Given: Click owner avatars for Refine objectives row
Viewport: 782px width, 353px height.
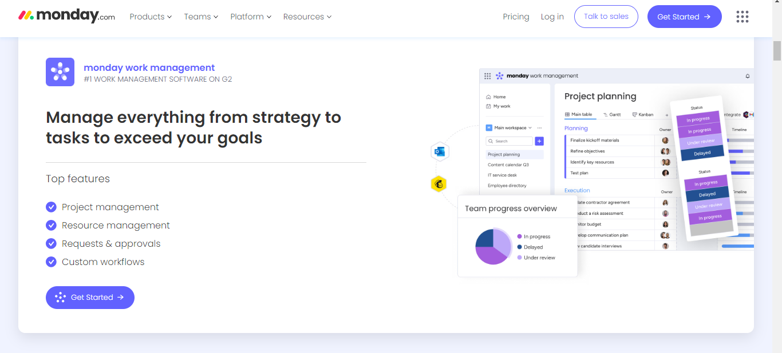Looking at the screenshot, I should (x=665, y=151).
